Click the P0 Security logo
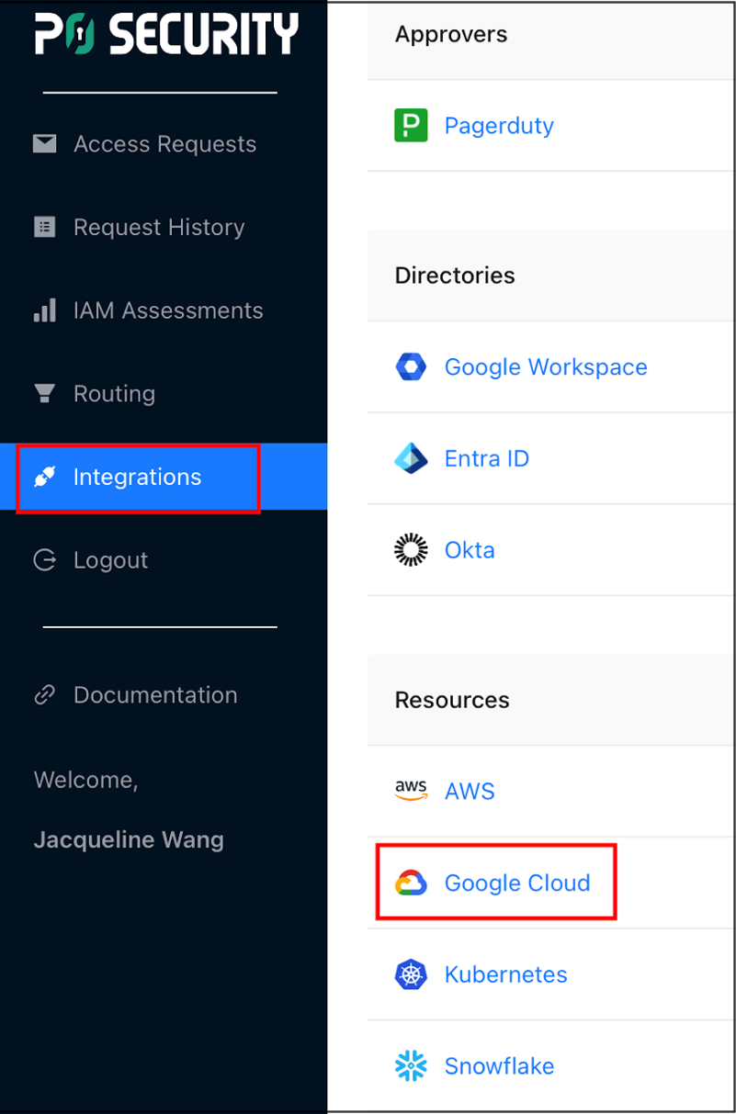Viewport: 736px width, 1114px height. pos(166,34)
